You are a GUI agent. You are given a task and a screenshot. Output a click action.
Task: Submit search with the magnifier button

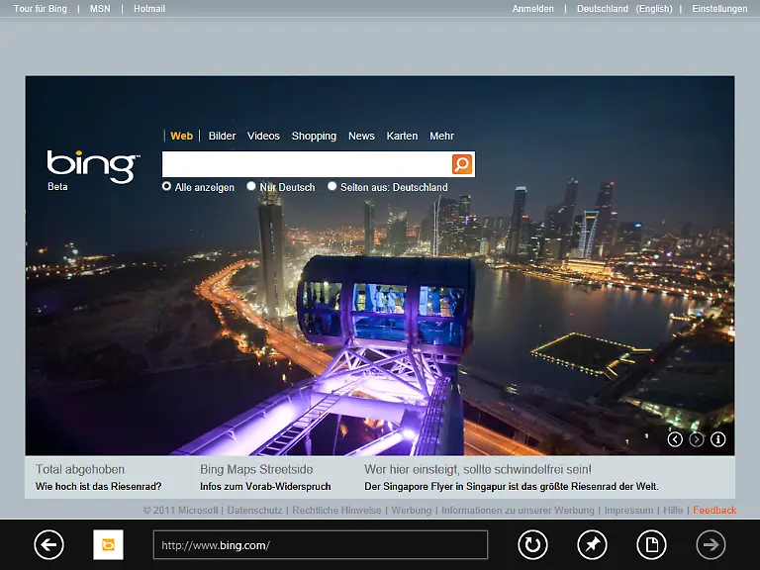tap(462, 164)
